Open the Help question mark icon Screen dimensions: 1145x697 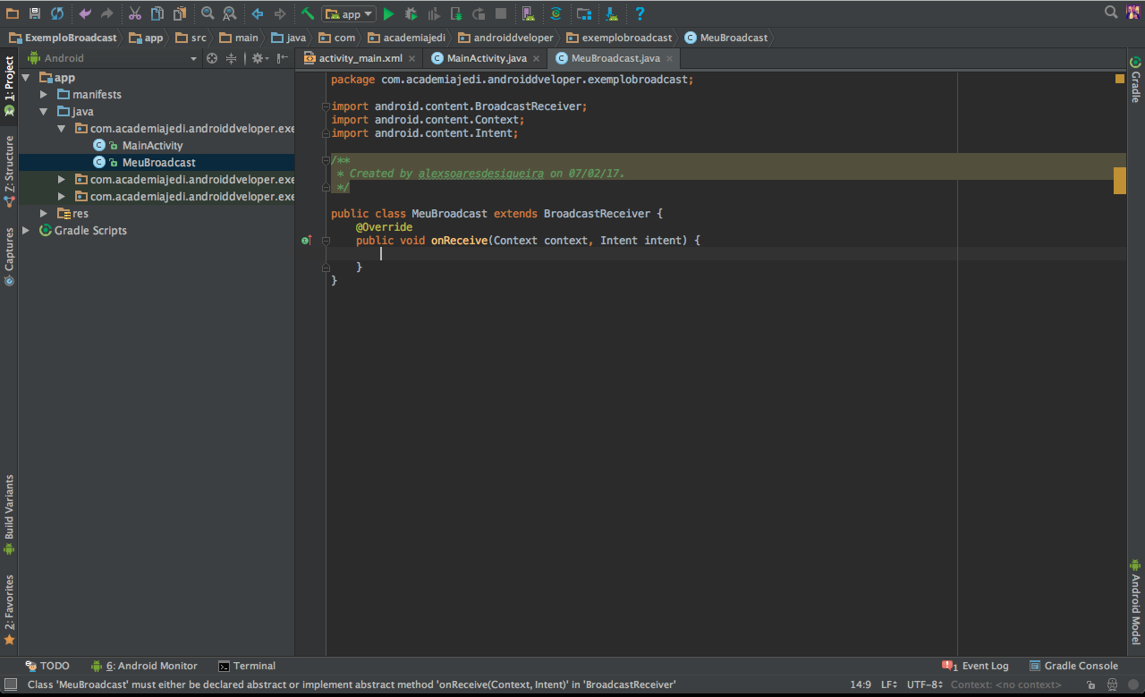[640, 13]
